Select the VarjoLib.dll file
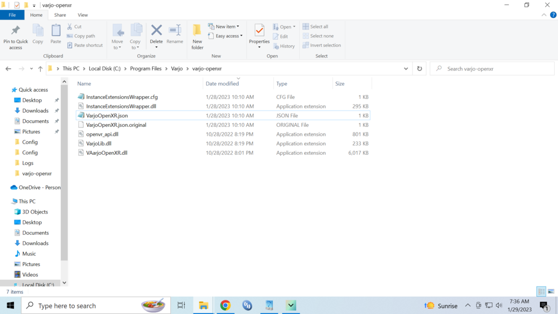Image resolution: width=558 pixels, height=314 pixels. (x=99, y=144)
